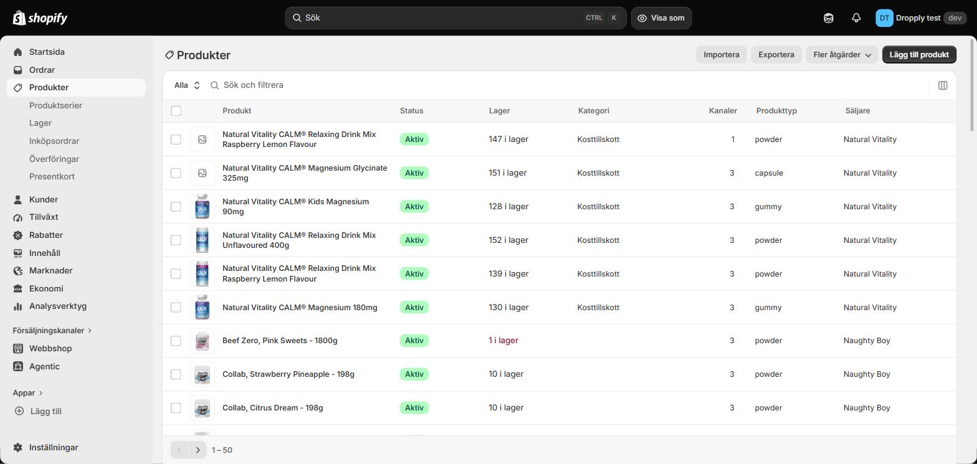Check Beef Zero Pink Sweets checkbox
The image size is (977, 464).
point(176,341)
